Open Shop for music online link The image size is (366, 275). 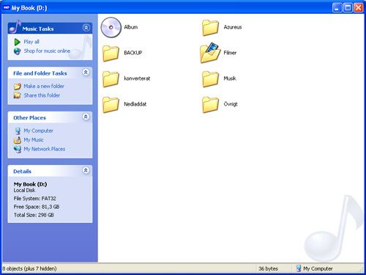click(x=47, y=51)
